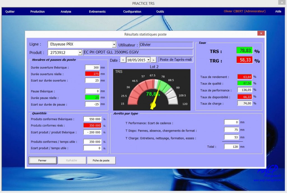
Task: Click the Utilisateur field showing Olivier
Action: point(166,45)
